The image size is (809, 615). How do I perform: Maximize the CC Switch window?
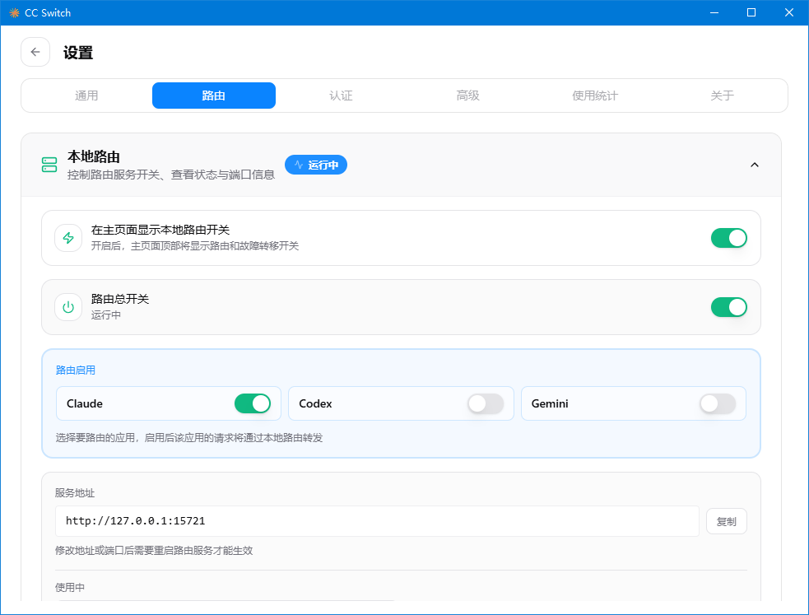[751, 12]
